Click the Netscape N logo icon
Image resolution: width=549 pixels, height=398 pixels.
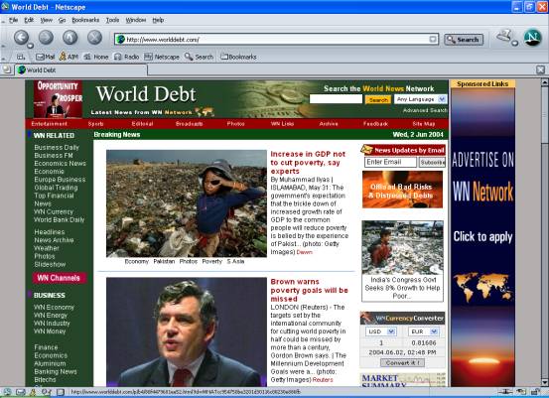pos(533,38)
